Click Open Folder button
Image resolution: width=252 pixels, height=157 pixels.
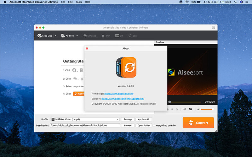pos(144,125)
